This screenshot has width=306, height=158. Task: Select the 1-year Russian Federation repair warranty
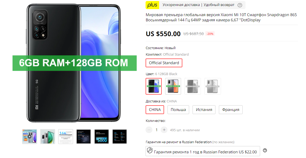pyautogui.click(x=203, y=151)
